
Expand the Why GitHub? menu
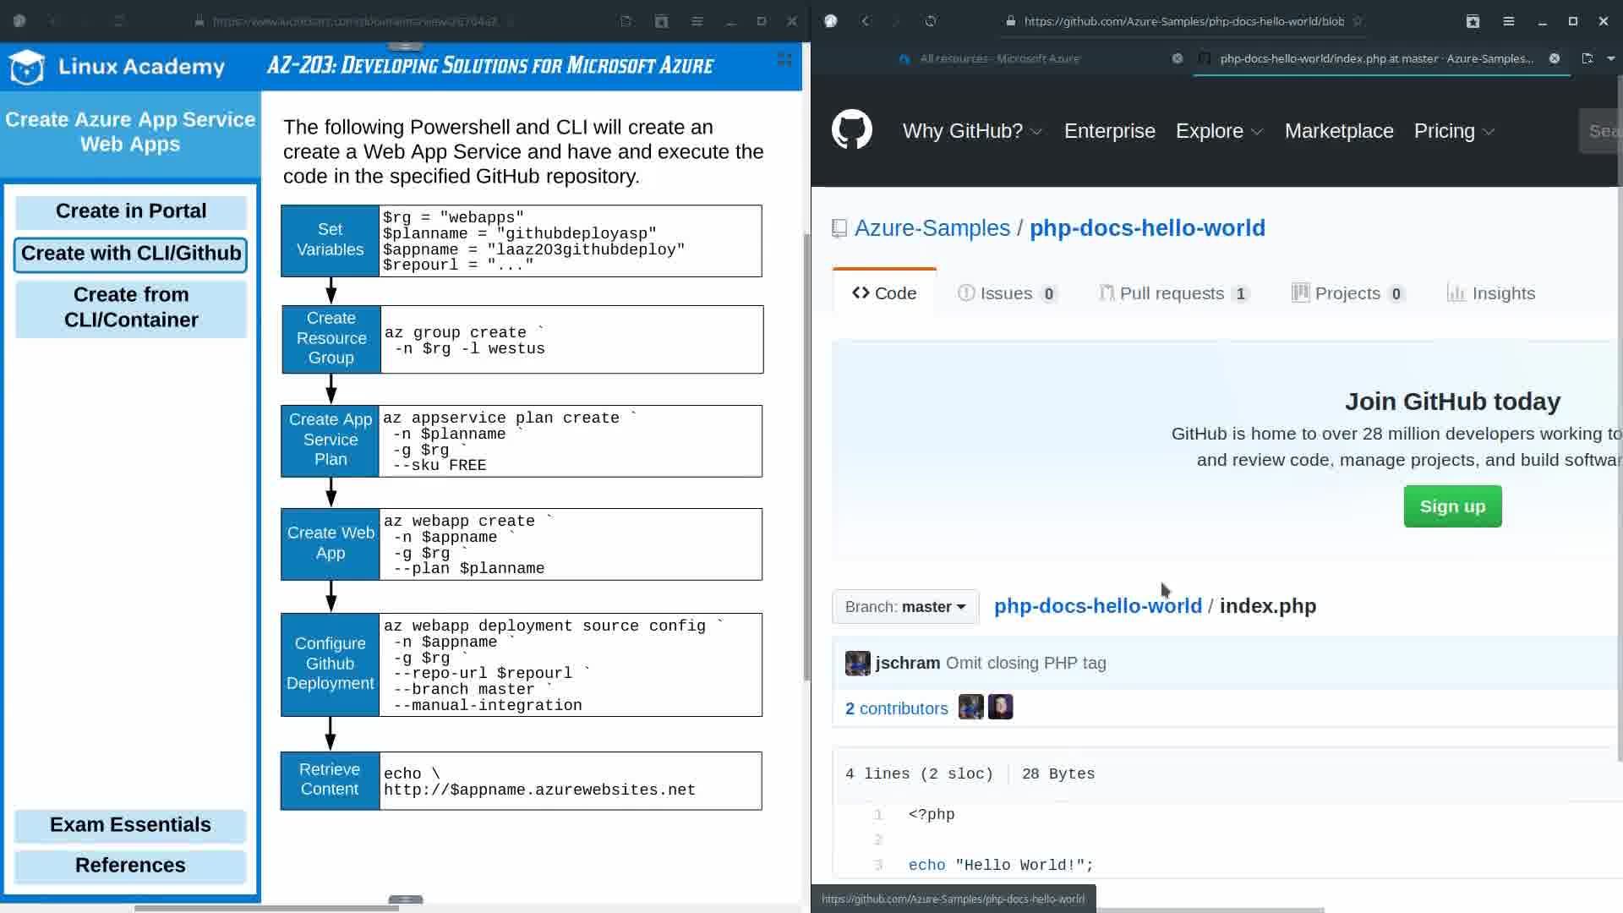(972, 131)
